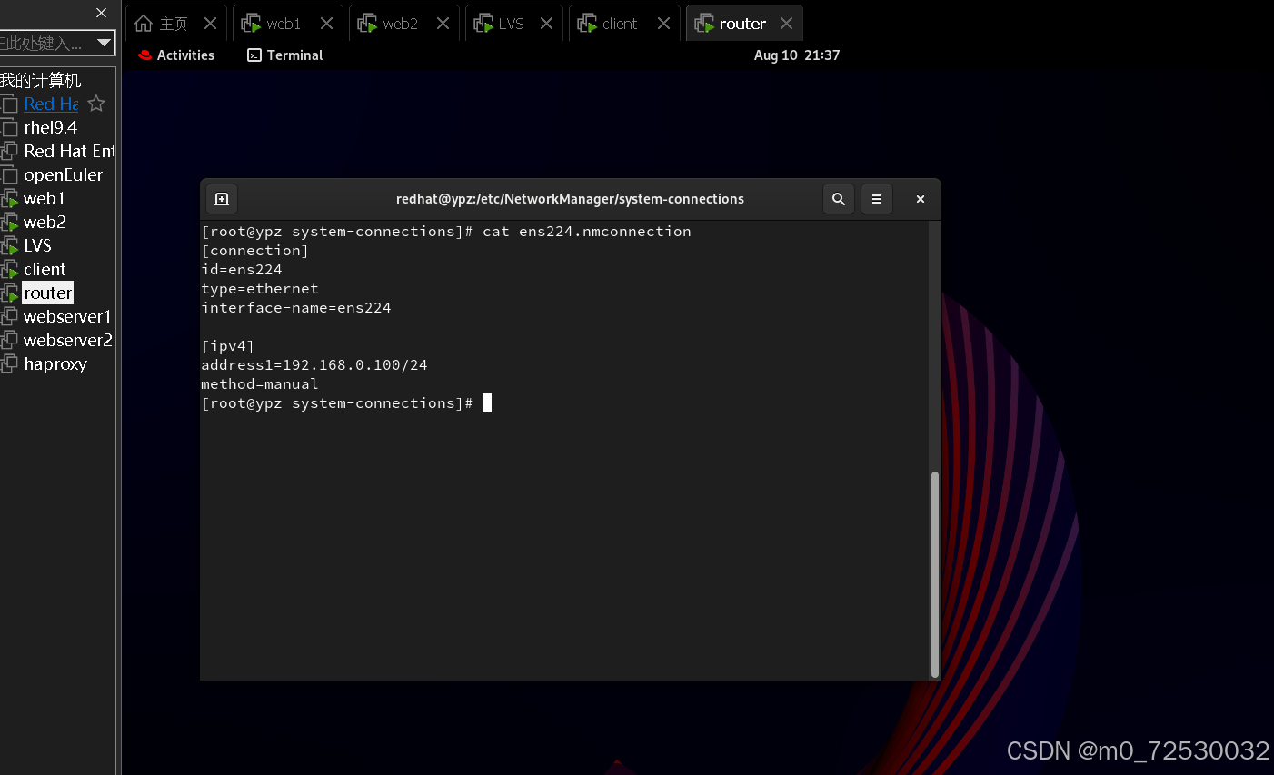The width and height of the screenshot is (1274, 775).
Task: Open the terminal hamburger menu
Action: point(877,199)
